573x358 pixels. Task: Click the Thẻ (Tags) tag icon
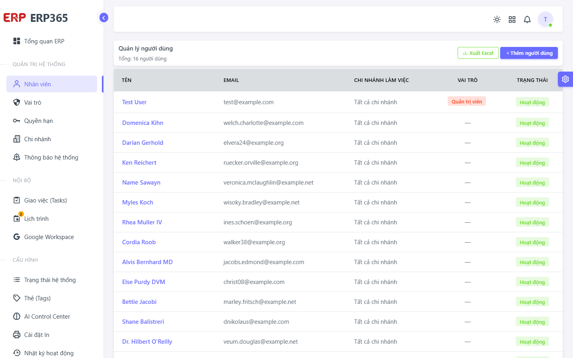[x=17, y=298]
